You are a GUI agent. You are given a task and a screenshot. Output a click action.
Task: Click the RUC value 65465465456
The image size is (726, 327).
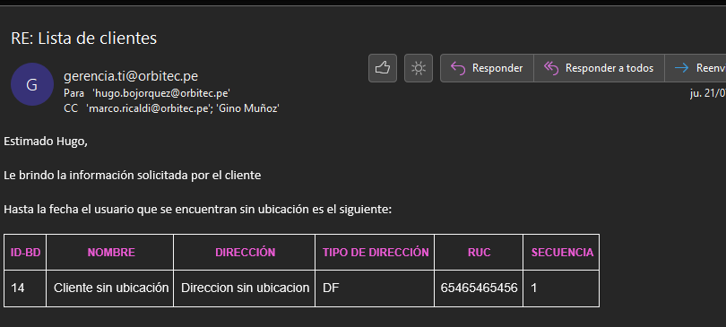pos(479,288)
